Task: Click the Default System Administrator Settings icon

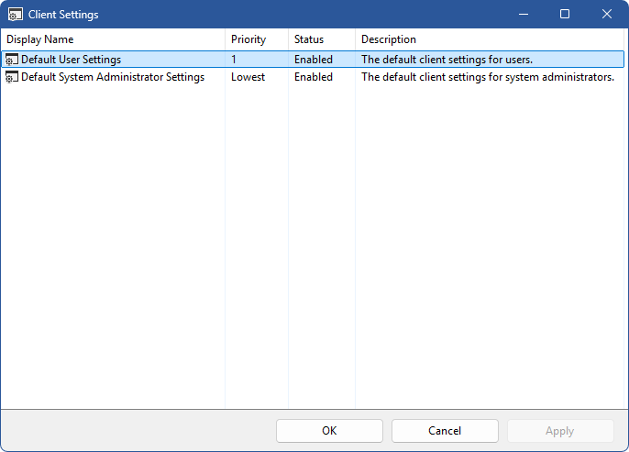Action: pyautogui.click(x=12, y=77)
